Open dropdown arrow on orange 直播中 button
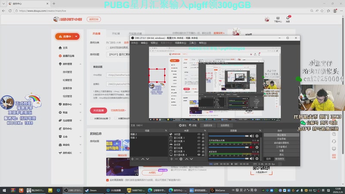Image resolution: width=345 pixels, height=194 pixels. (x=76, y=37)
